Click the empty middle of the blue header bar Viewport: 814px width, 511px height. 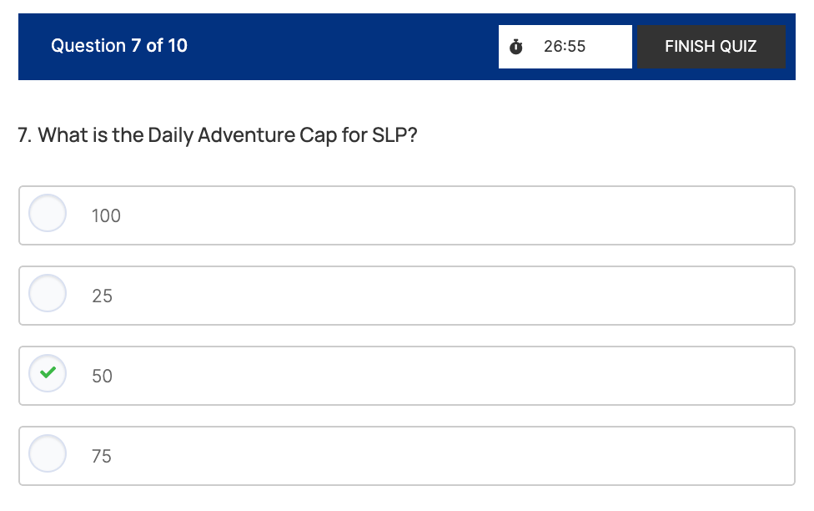pos(342,47)
